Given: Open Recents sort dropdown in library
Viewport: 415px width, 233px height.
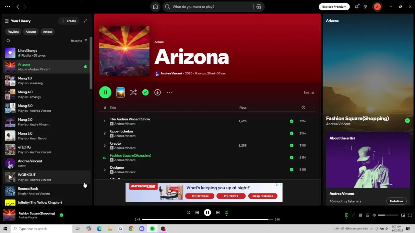Looking at the screenshot, I should (79, 41).
